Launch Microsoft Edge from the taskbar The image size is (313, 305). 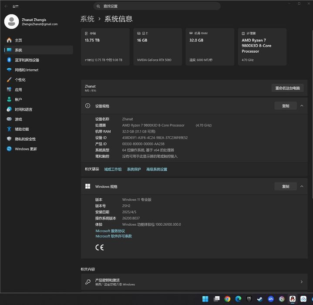coord(238,299)
